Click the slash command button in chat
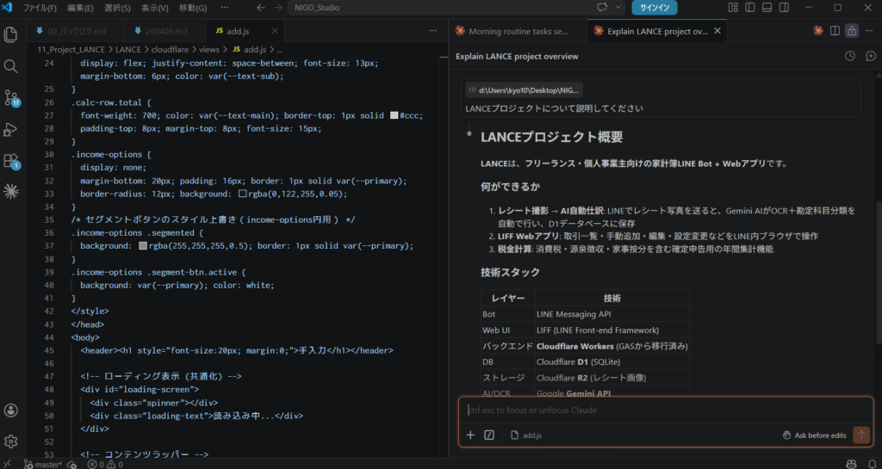 click(x=489, y=435)
